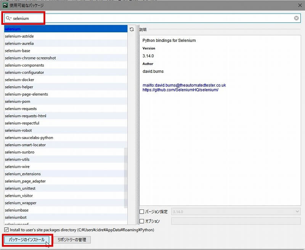Select selenium-pom package
Image resolution: width=305 pixels, height=250 pixels.
click(x=66, y=102)
